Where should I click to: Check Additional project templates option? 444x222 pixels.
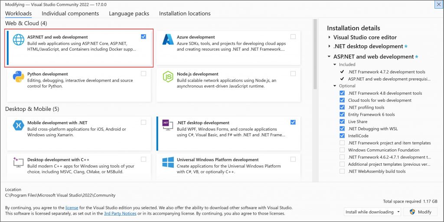tap(342, 164)
